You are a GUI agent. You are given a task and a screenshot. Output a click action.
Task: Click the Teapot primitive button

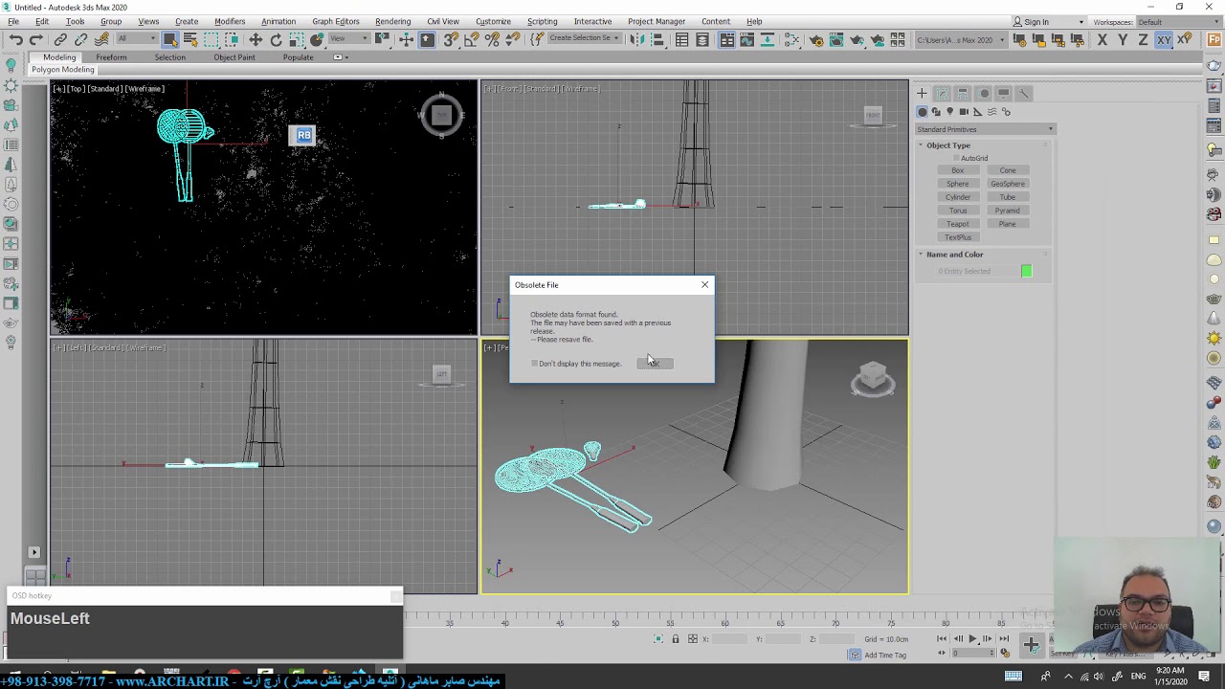click(957, 224)
